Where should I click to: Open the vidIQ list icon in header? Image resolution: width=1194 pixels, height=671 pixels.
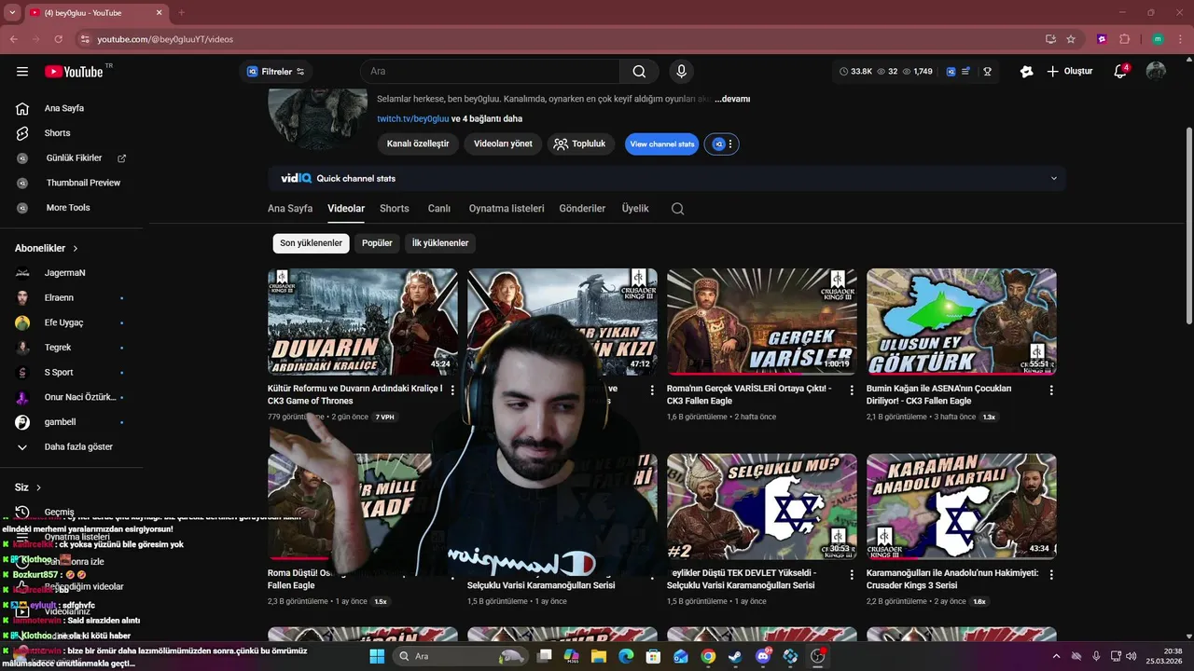[965, 72]
